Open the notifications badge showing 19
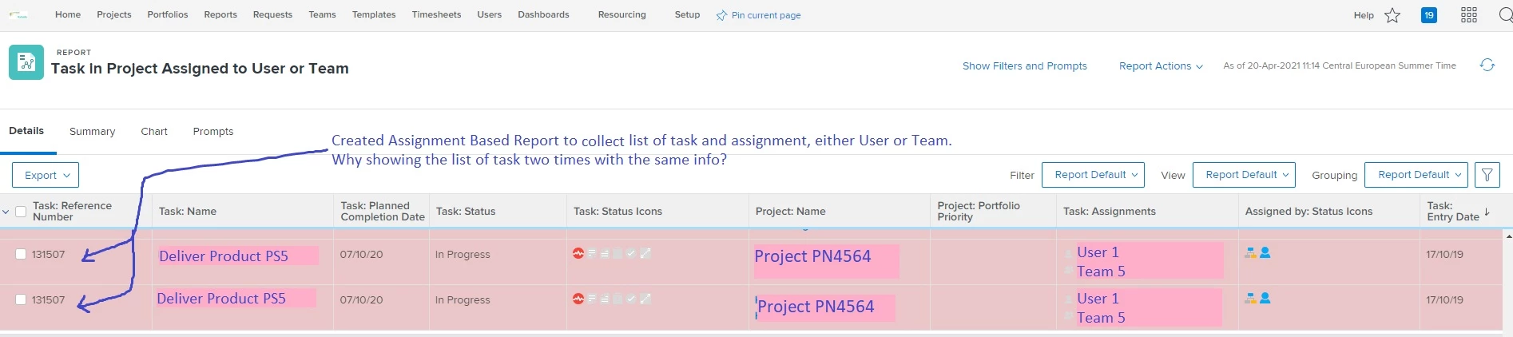The width and height of the screenshot is (1513, 337). click(1429, 15)
